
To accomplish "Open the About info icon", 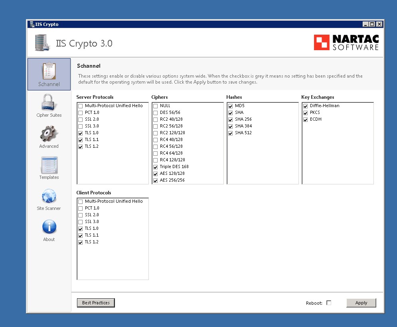I will pyautogui.click(x=49, y=227).
